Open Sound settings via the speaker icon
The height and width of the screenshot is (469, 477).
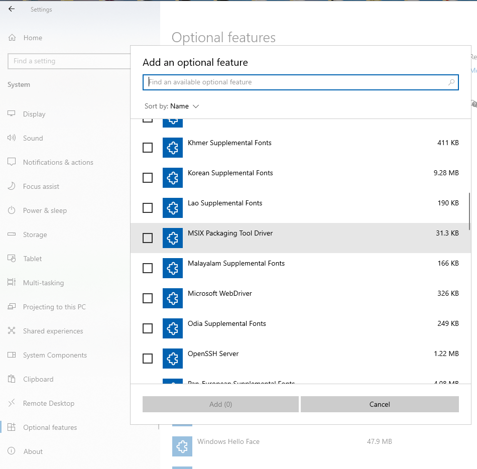tap(11, 138)
